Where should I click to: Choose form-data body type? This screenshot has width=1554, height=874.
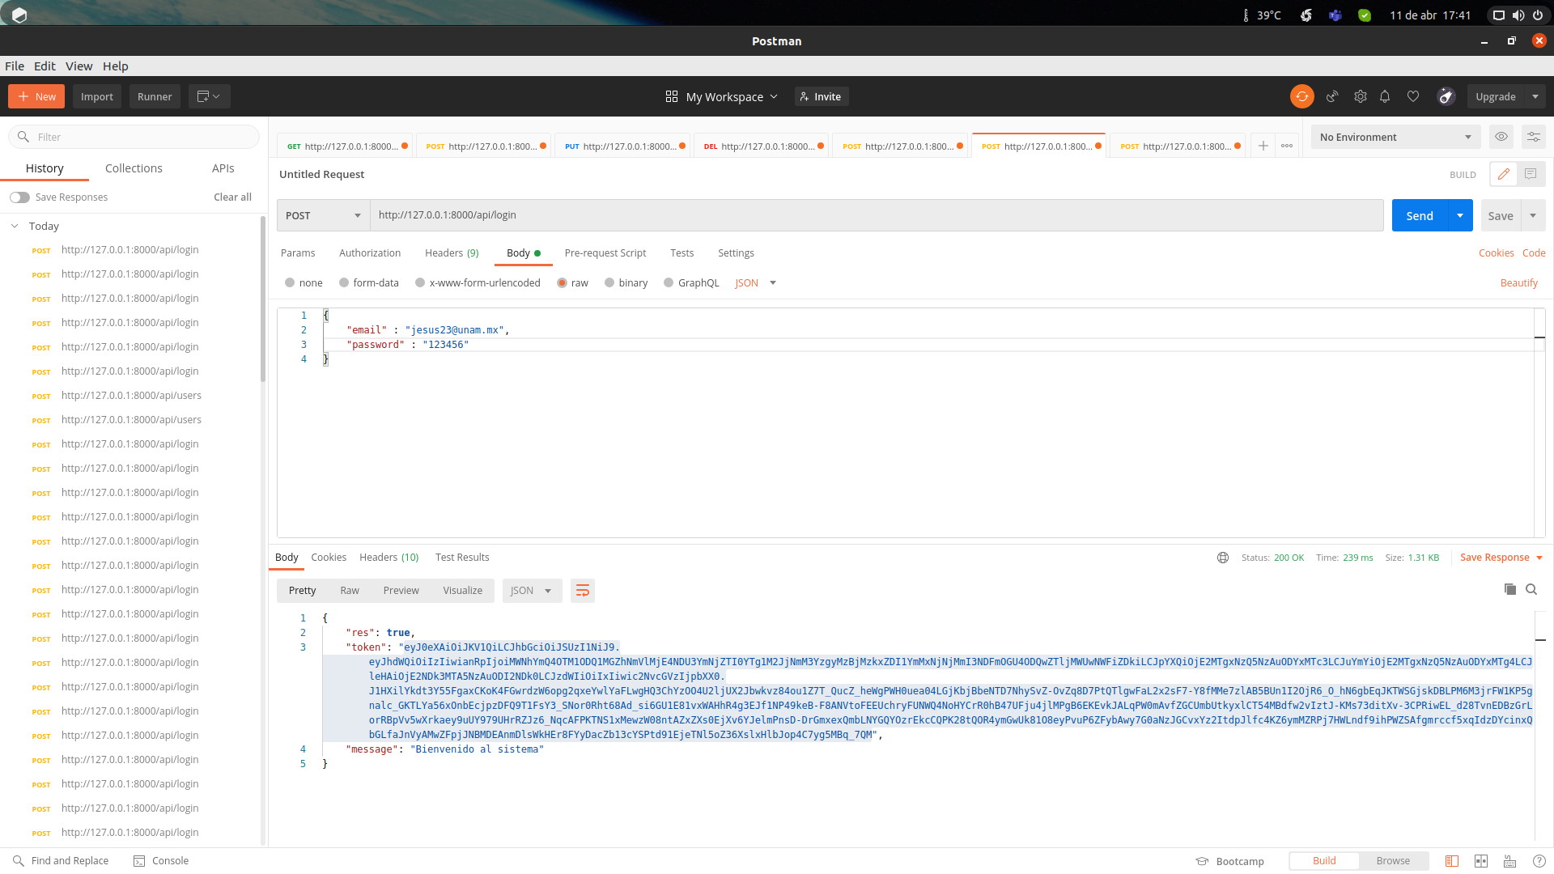tap(346, 282)
